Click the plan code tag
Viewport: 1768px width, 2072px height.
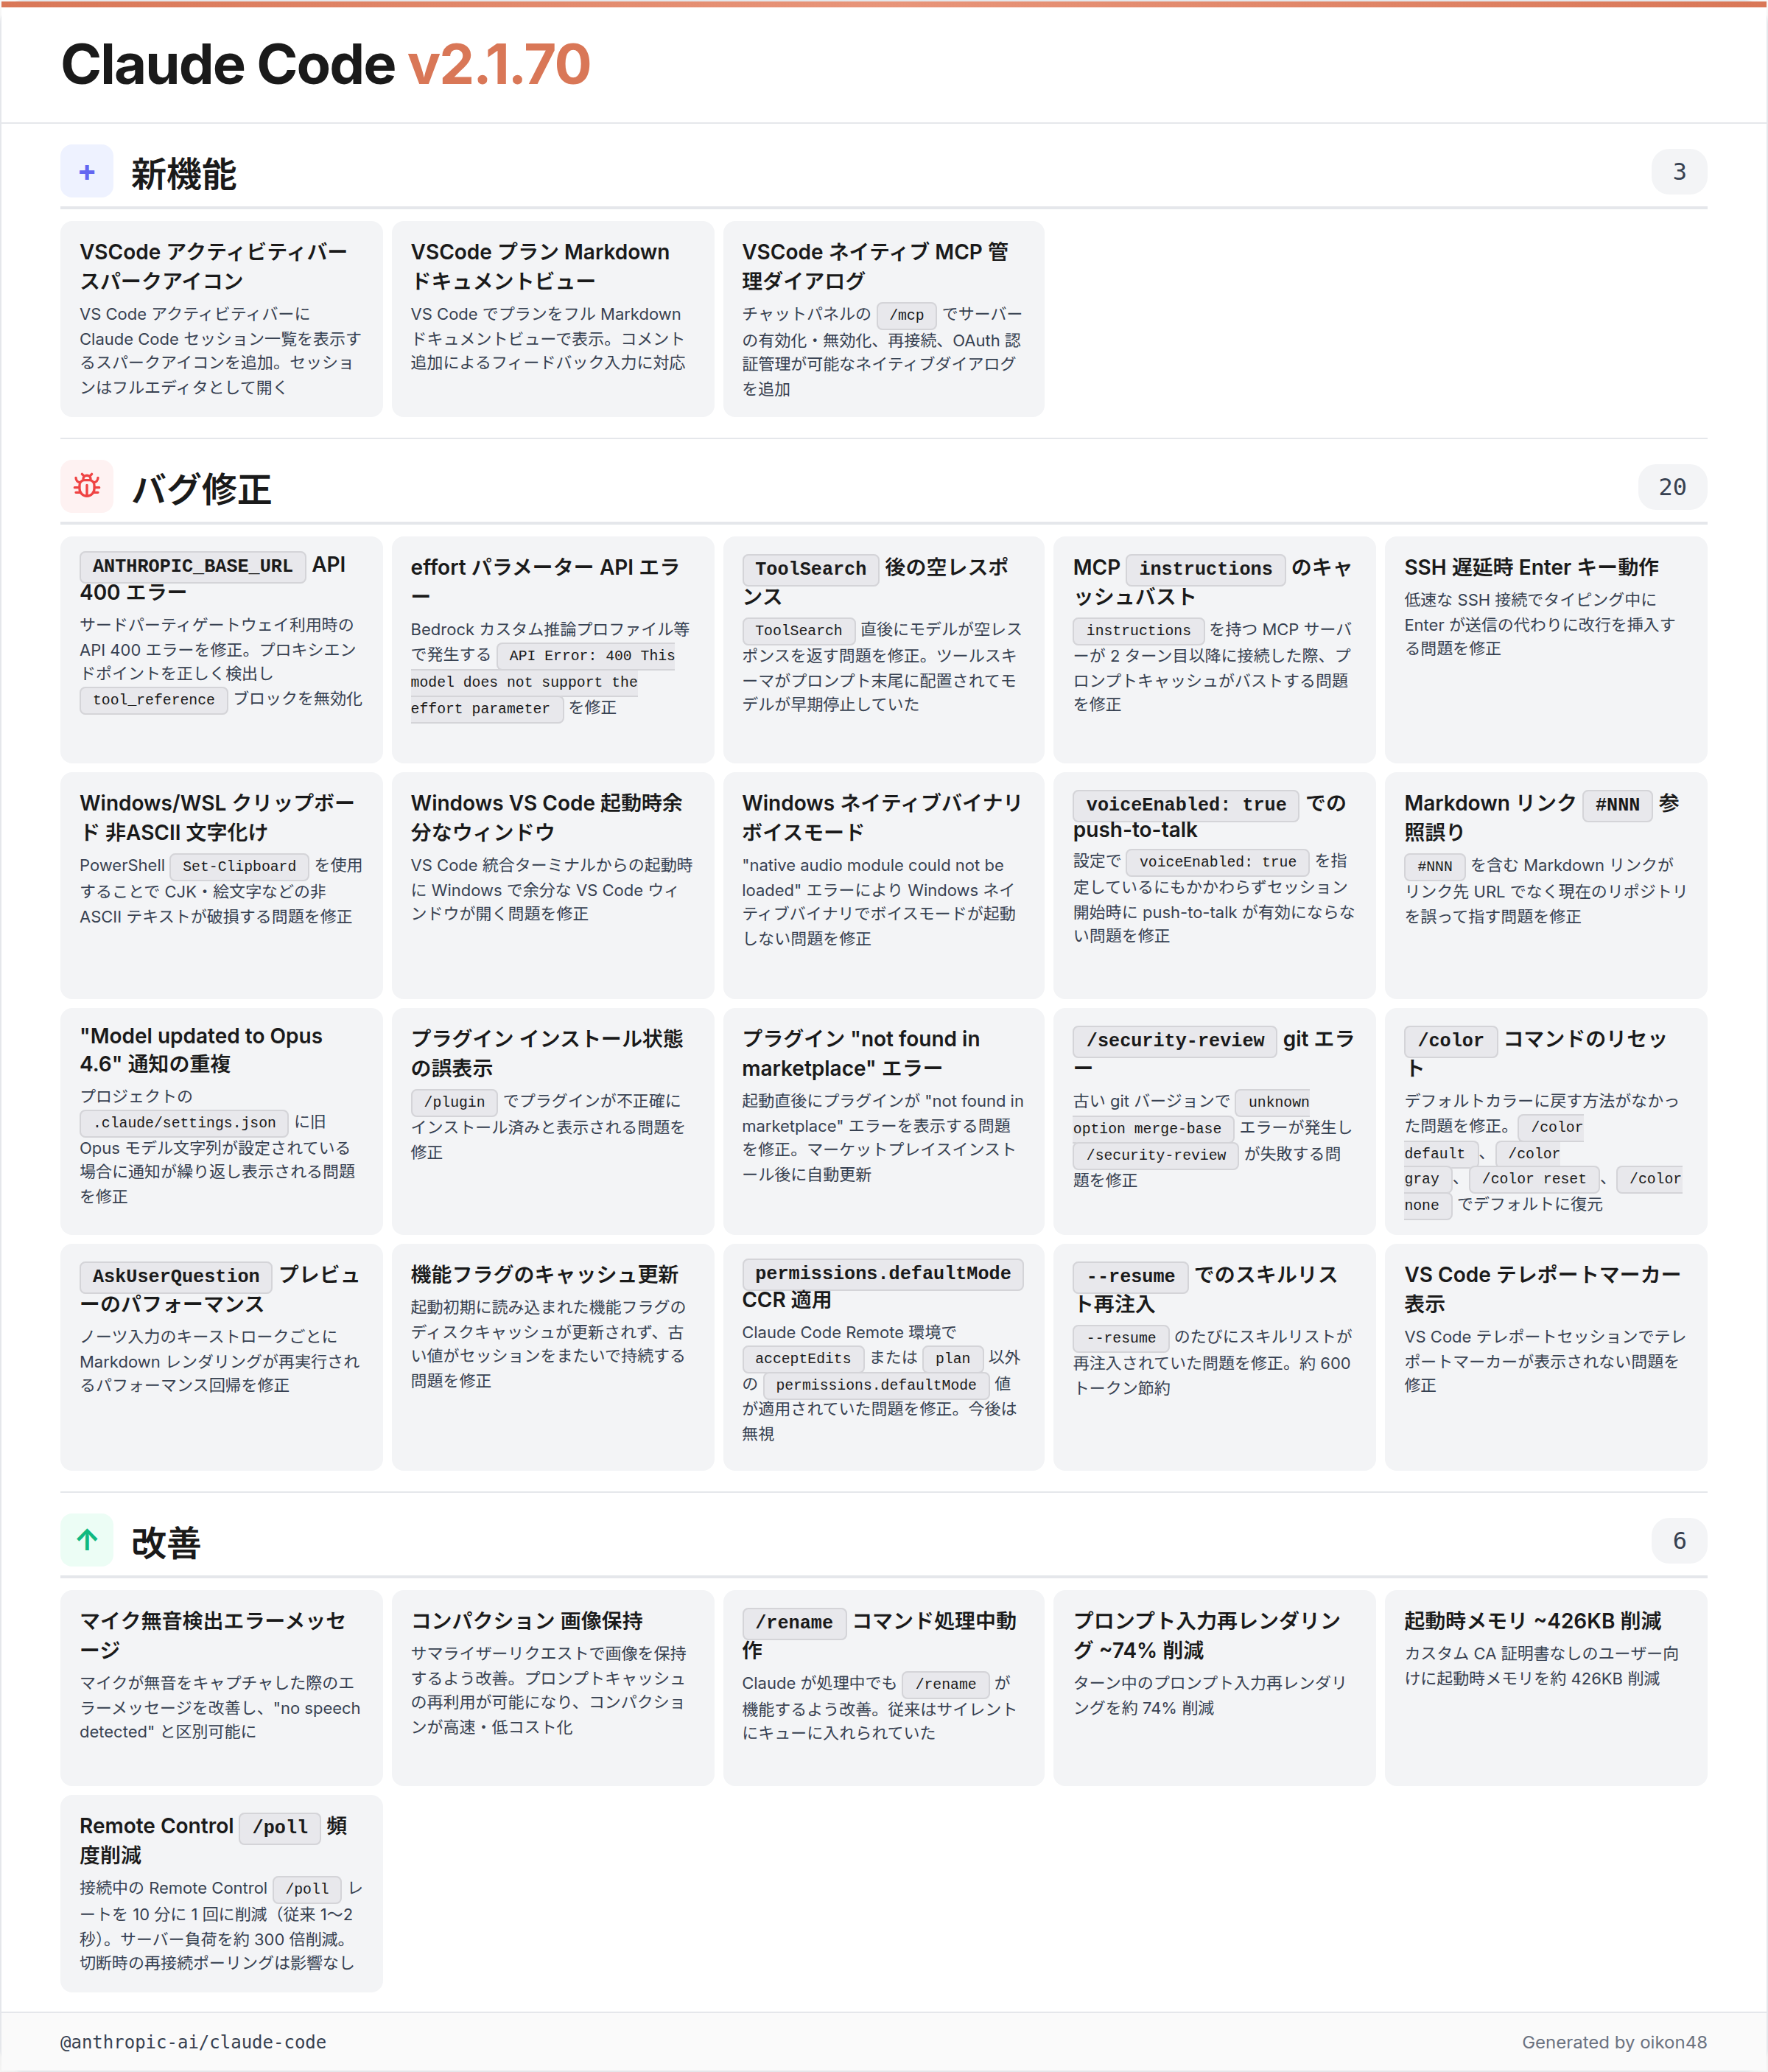[953, 1359]
